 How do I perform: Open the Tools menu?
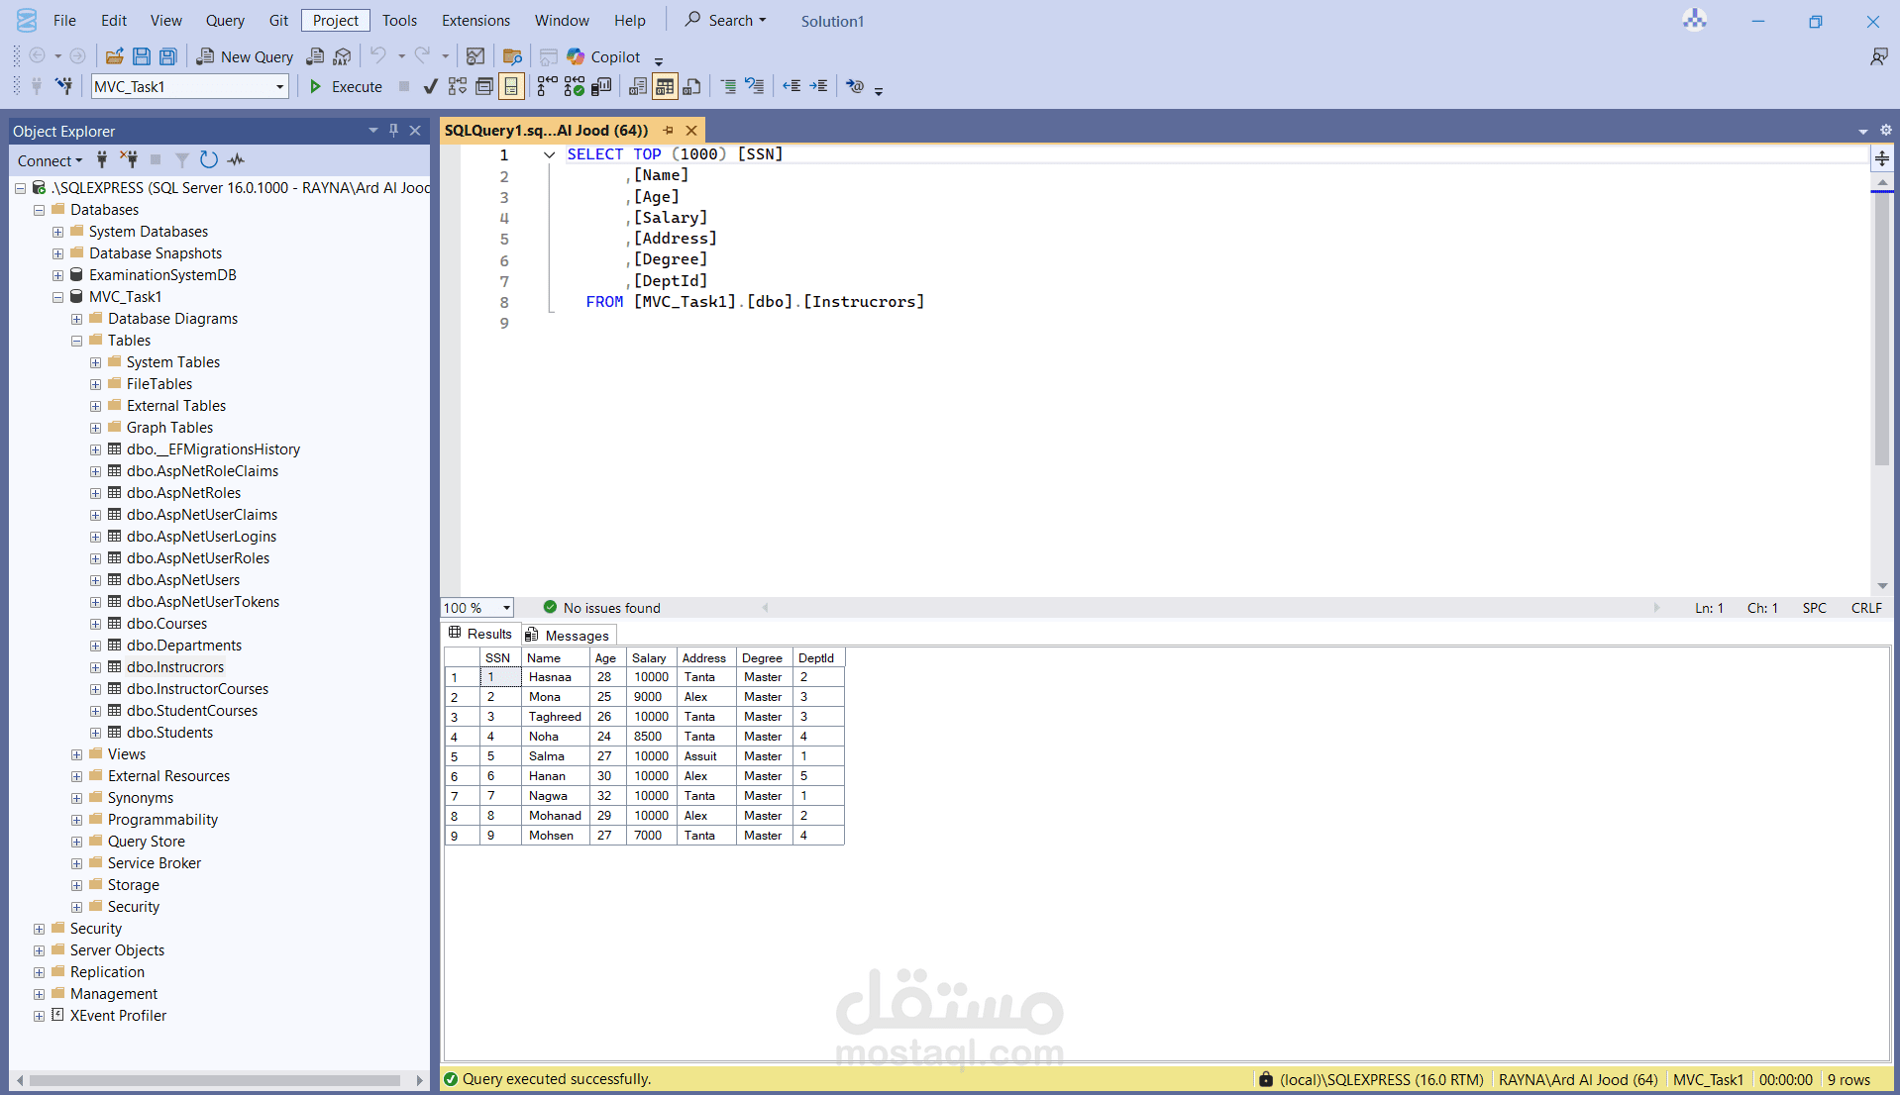point(399,20)
